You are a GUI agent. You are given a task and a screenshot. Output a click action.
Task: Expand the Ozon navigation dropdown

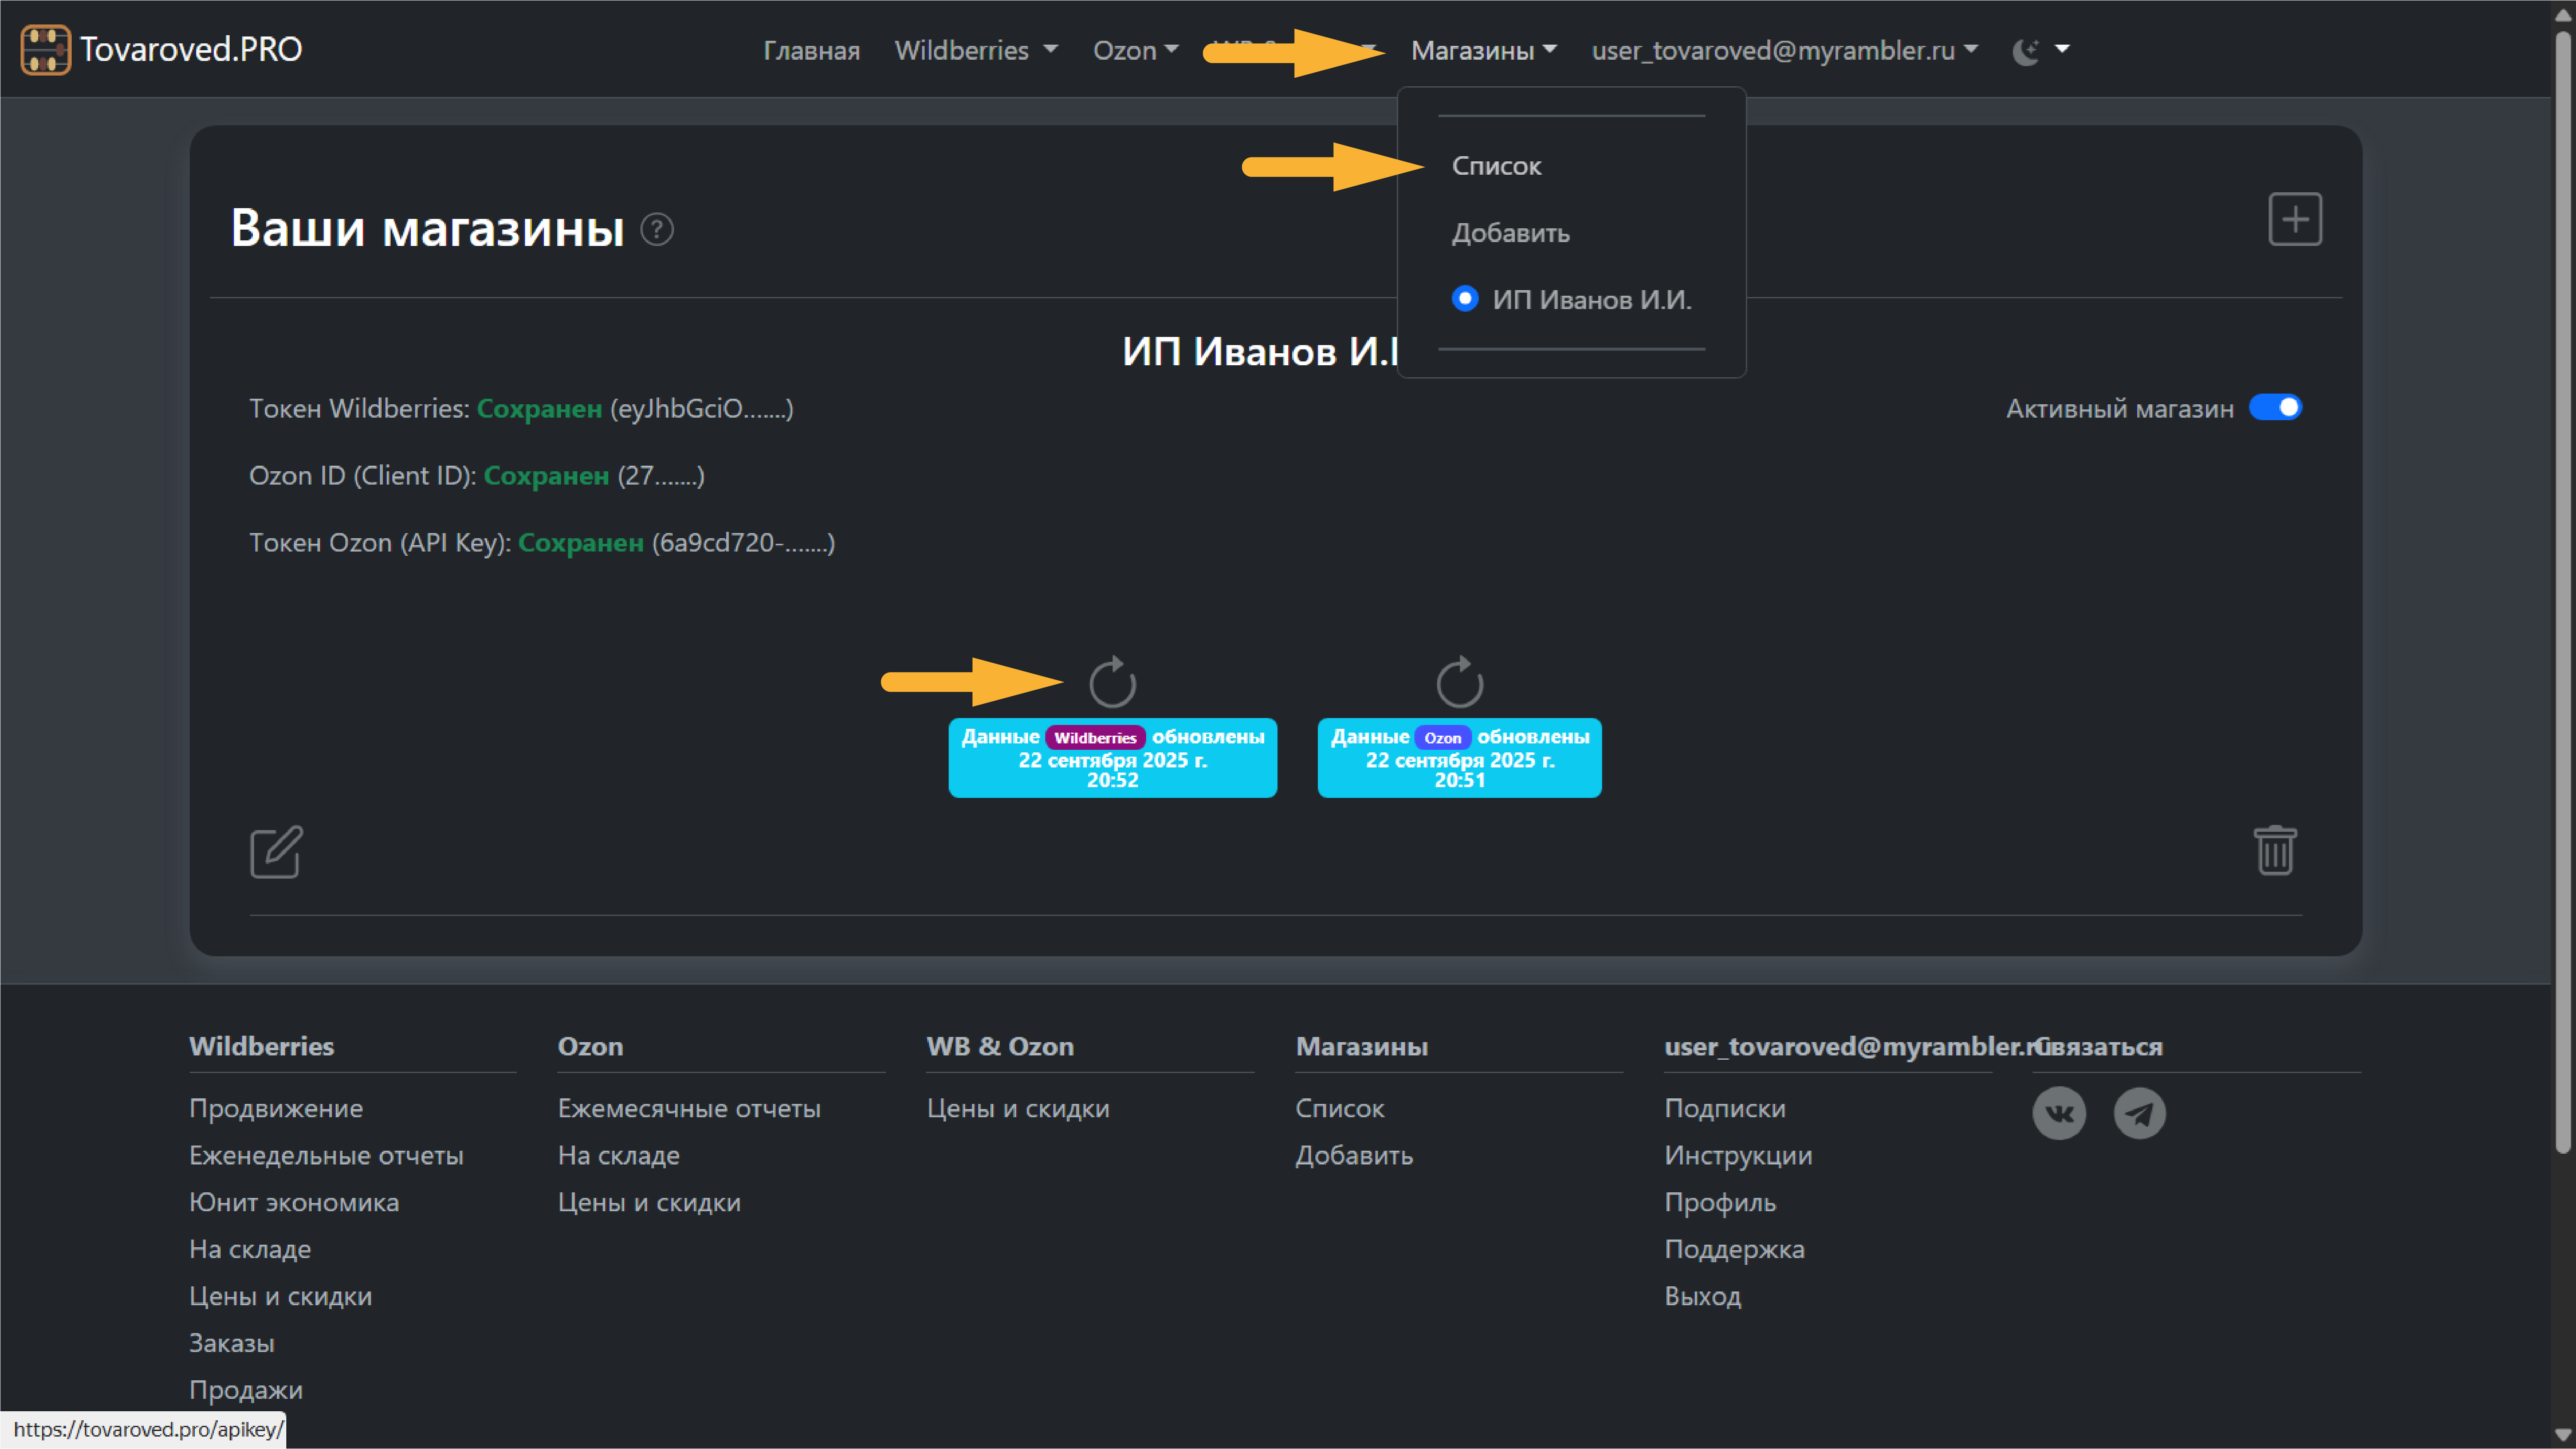(1135, 50)
